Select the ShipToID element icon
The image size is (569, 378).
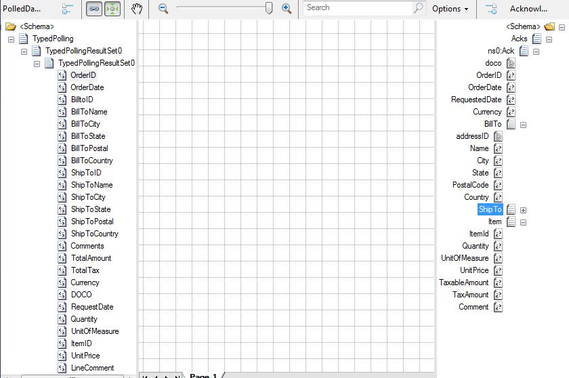[62, 173]
